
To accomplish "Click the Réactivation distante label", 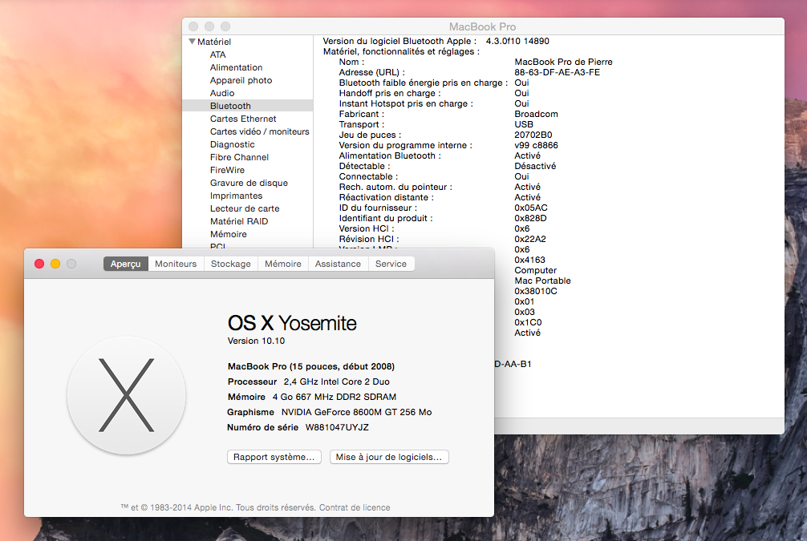I will click(x=387, y=197).
